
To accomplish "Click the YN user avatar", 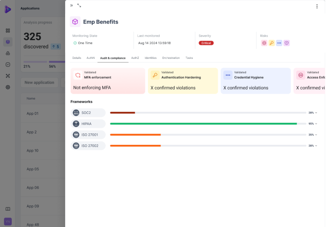I will click(8, 221).
